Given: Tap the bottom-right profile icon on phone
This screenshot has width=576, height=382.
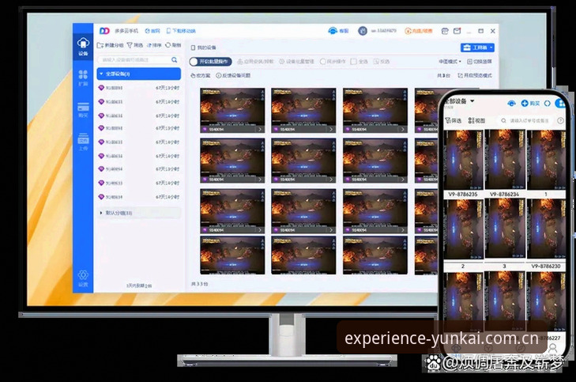Looking at the screenshot, I should (552, 347).
